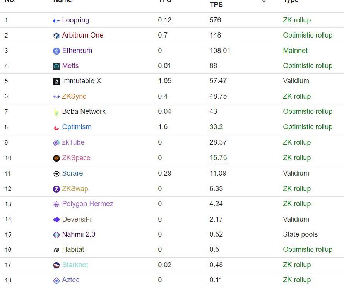Select the Nahmii 2.0 name link
The width and height of the screenshot is (344, 290).
[x=79, y=234]
